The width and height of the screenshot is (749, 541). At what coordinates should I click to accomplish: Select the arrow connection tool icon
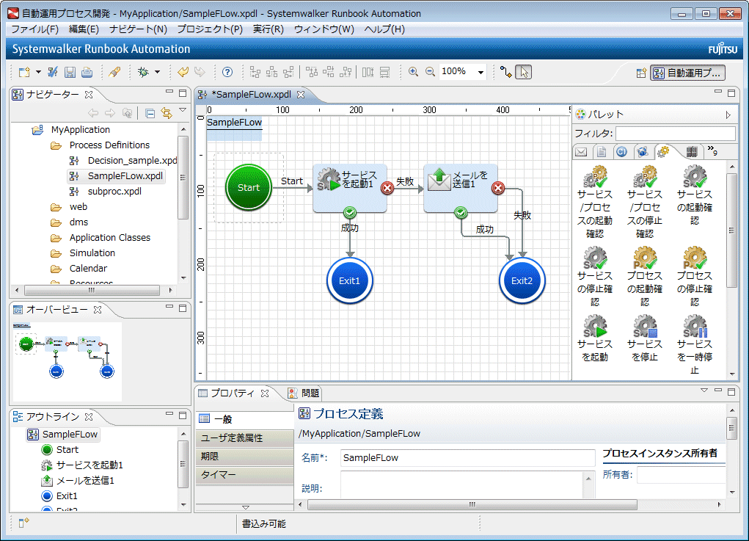point(506,72)
